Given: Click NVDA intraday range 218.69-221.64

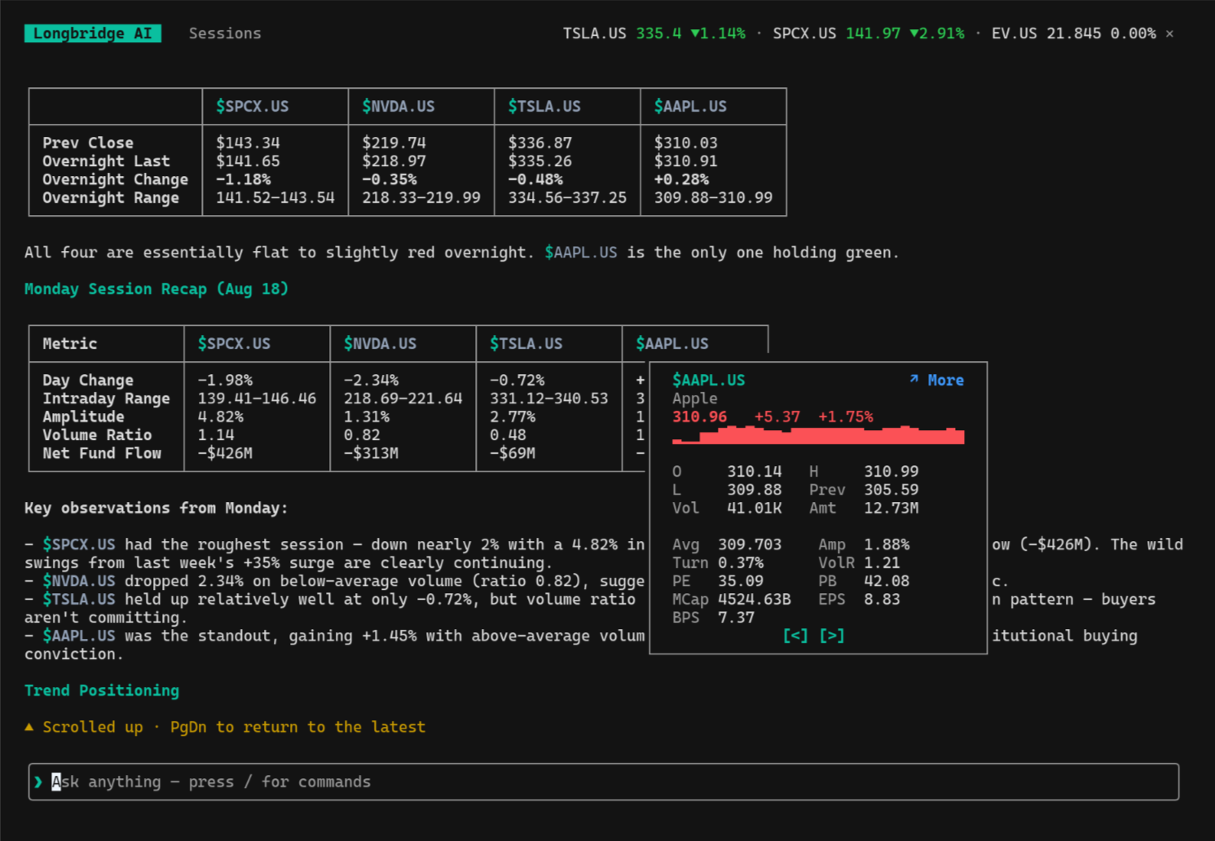Looking at the screenshot, I should [x=403, y=398].
